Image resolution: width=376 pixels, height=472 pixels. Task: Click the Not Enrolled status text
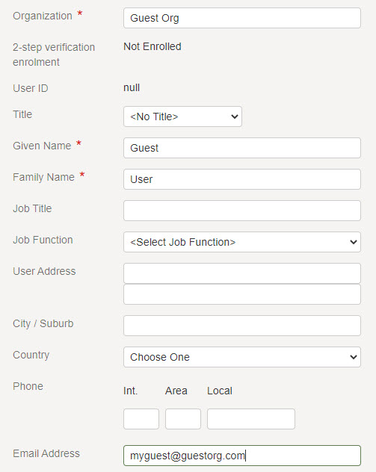pyautogui.click(x=152, y=46)
